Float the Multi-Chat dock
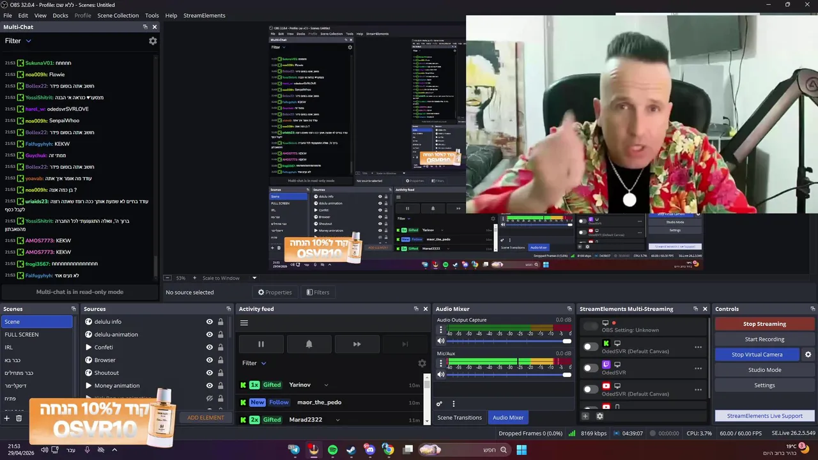The height and width of the screenshot is (460, 818). tap(145, 27)
